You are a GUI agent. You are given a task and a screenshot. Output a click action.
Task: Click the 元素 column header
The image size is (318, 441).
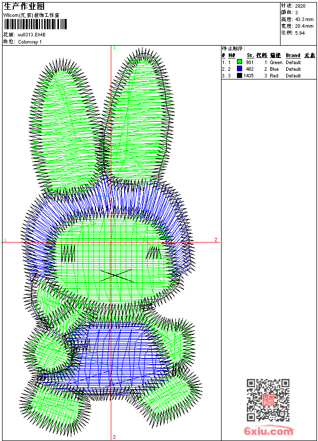310,55
